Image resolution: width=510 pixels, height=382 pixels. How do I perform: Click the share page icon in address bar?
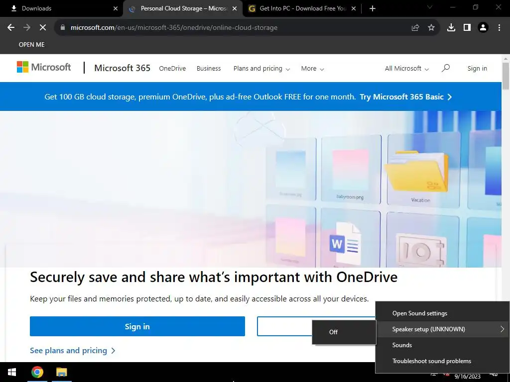(x=415, y=28)
